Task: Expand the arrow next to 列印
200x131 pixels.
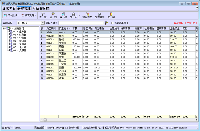Action: tap(80, 15)
